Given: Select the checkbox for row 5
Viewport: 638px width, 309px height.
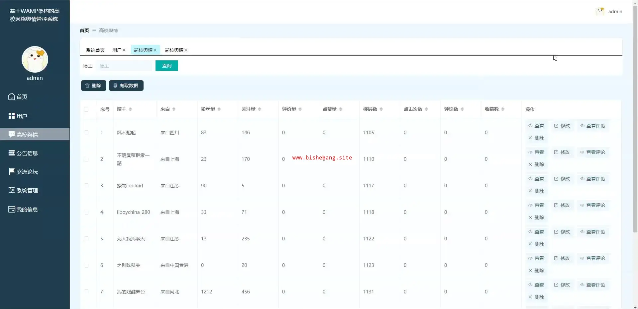Looking at the screenshot, I should tap(86, 239).
